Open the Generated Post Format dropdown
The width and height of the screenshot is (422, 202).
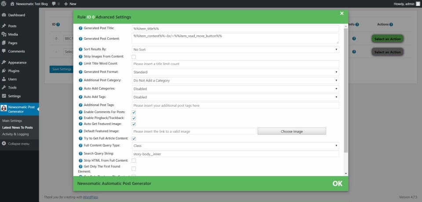pyautogui.click(x=235, y=72)
